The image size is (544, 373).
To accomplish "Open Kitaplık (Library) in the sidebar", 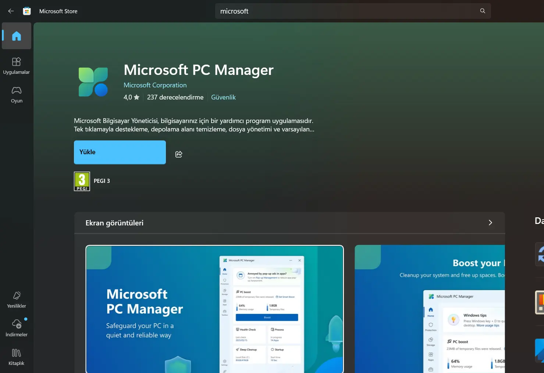I will [17, 357].
